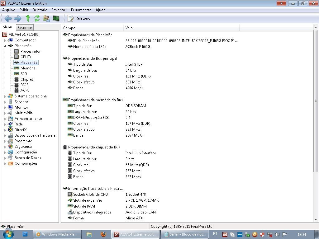Viewport: 319px width, 239px height.
Task: Expand the Dispositivos de hardware node
Action: (x=5, y=136)
